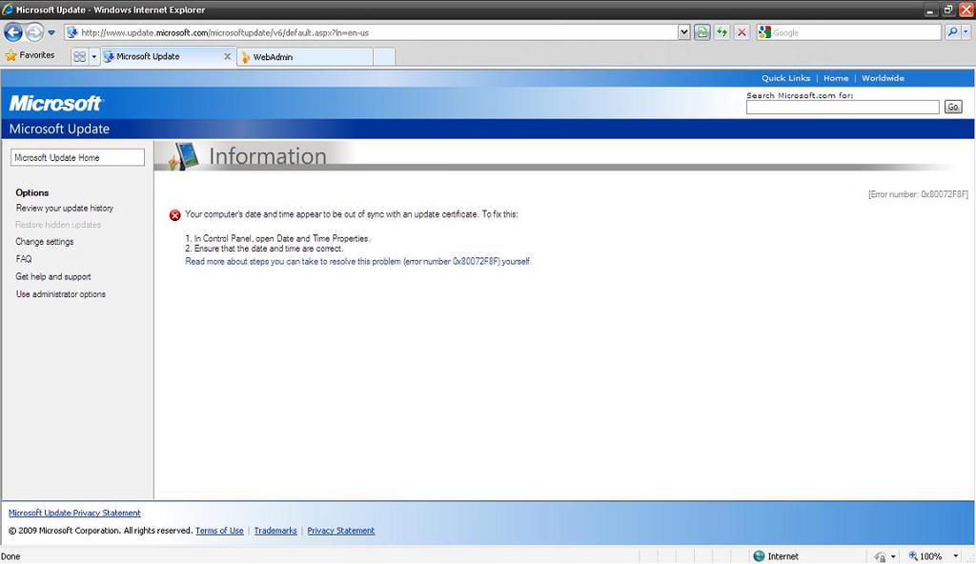
Task: Click the Search Microsoft.com text field
Action: tap(843, 108)
